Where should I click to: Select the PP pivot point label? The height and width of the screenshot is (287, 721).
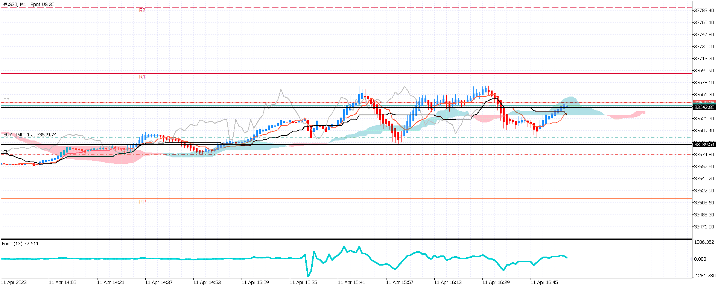point(142,202)
